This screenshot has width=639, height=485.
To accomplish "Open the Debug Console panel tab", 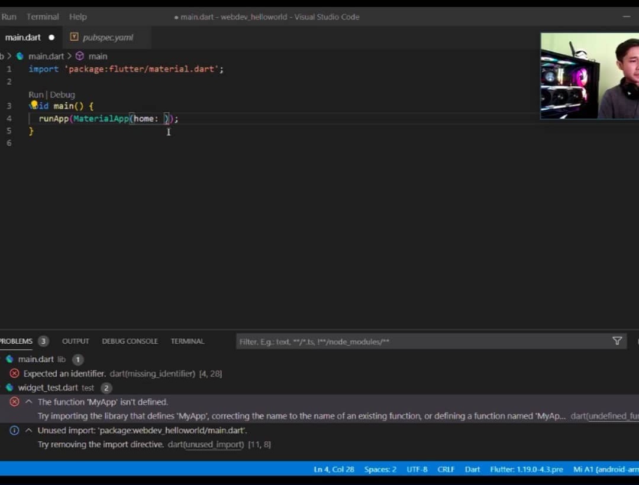I will 130,341.
